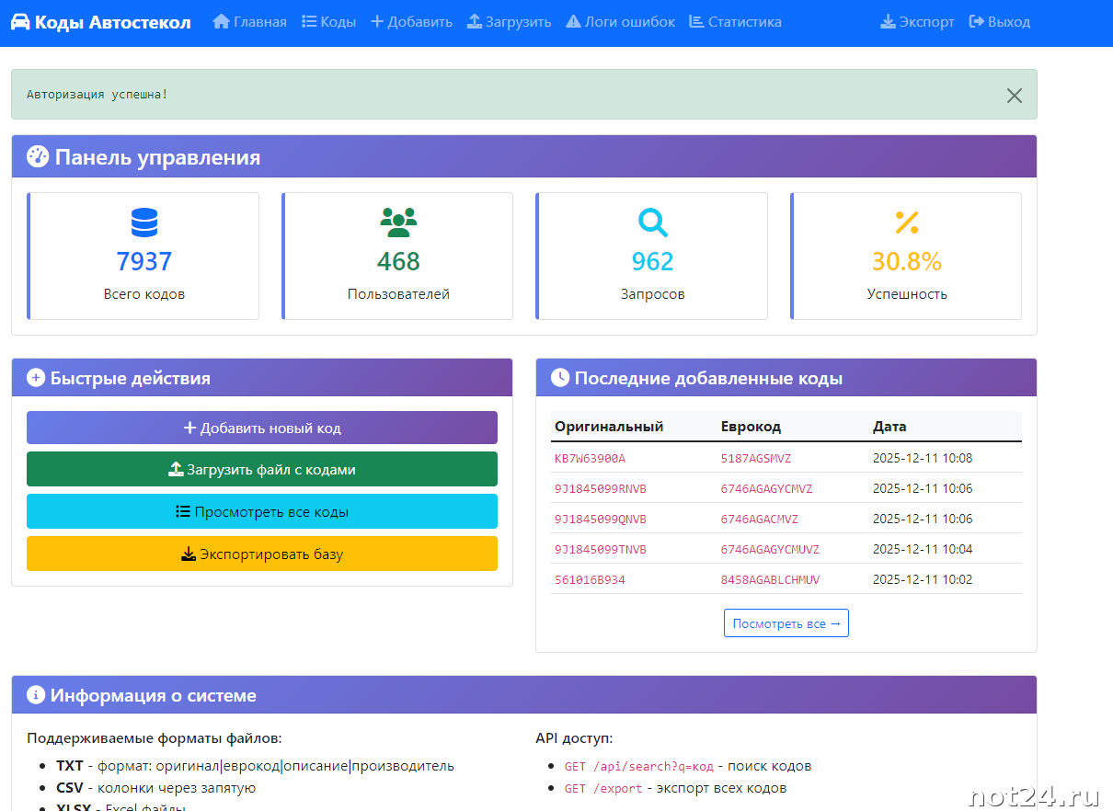Screen dimensions: 1113x811
Task: Click Экспортировать базу button
Action: [262, 554]
